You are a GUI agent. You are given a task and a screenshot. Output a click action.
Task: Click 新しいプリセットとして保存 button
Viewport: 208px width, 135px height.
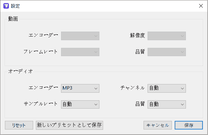(x=69, y=125)
